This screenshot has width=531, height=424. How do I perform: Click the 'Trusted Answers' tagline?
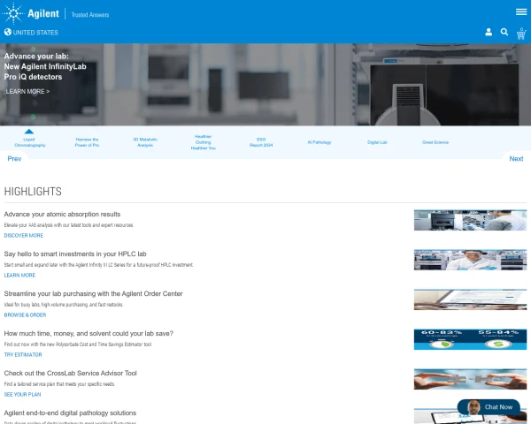90,15
